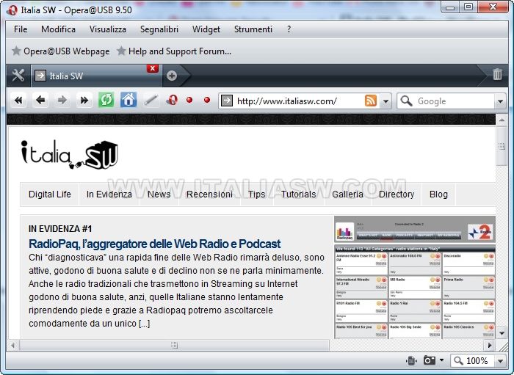The image size is (514, 375).
Task: Click the RadioPaq screenshot thumbnail
Action: (x=415, y=277)
